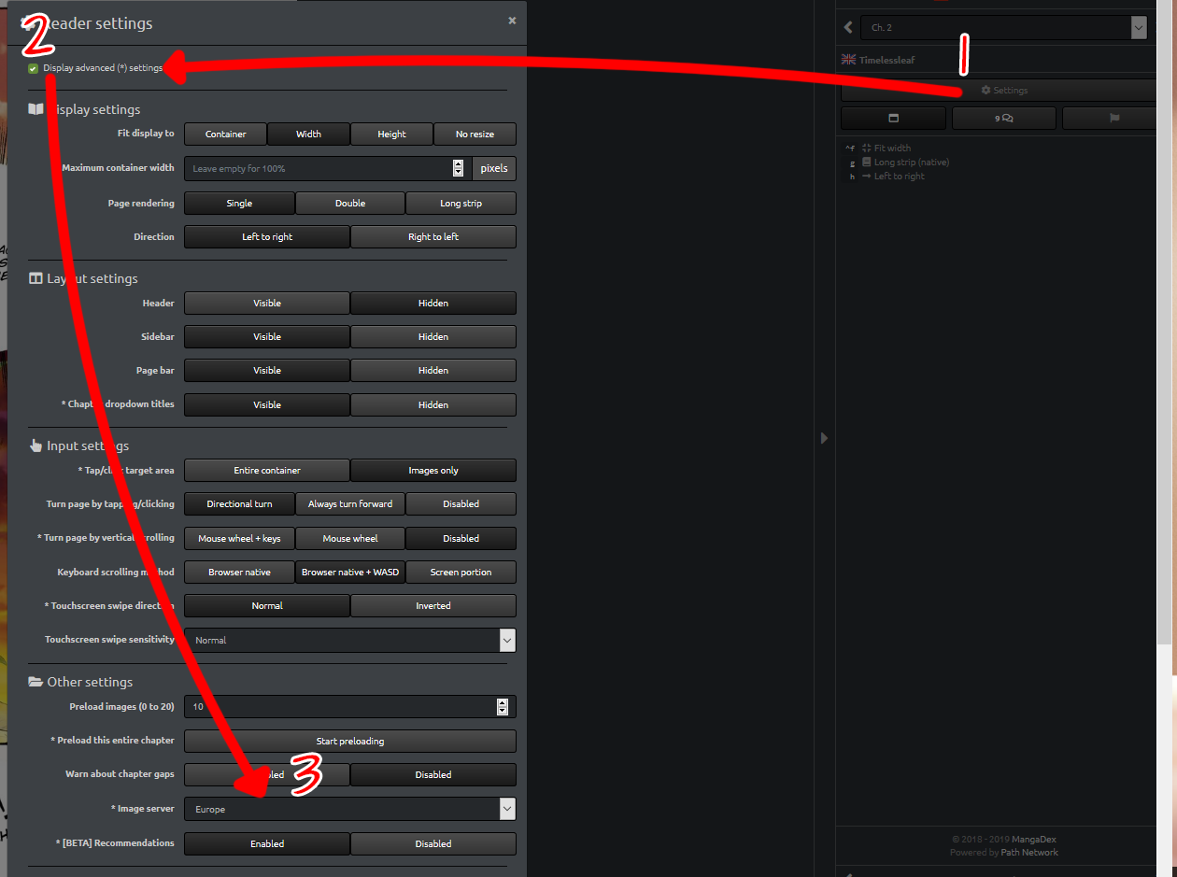Hide Chapter dropdown titles with Hidden
Screen dimensions: 1177x877
(433, 404)
